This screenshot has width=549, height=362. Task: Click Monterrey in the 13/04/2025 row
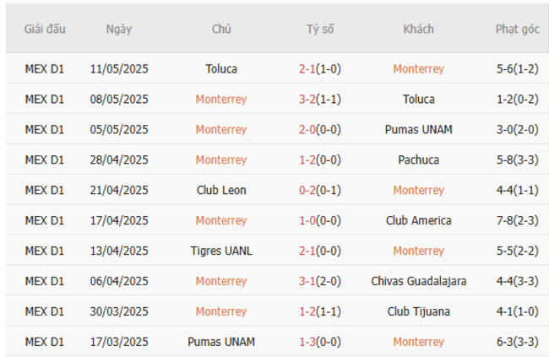pyautogui.click(x=418, y=251)
